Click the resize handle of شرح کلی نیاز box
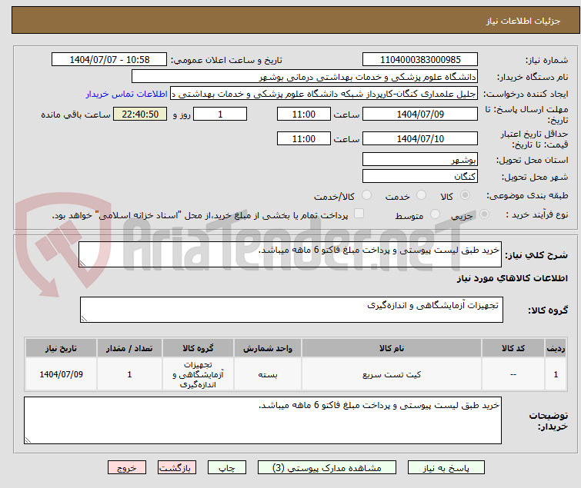 coord(82,264)
